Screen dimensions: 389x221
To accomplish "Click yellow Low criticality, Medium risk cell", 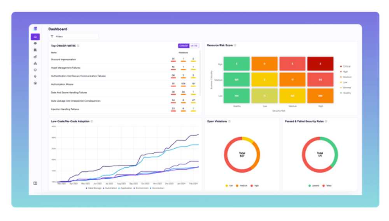I will (x=292, y=96).
